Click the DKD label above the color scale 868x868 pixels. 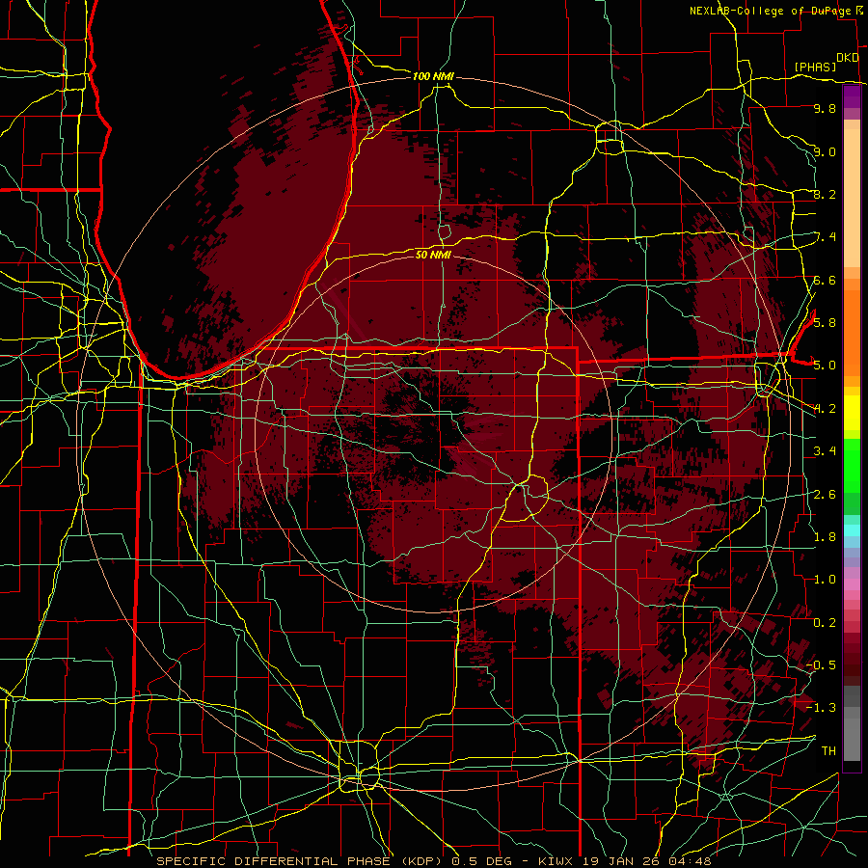(x=848, y=58)
